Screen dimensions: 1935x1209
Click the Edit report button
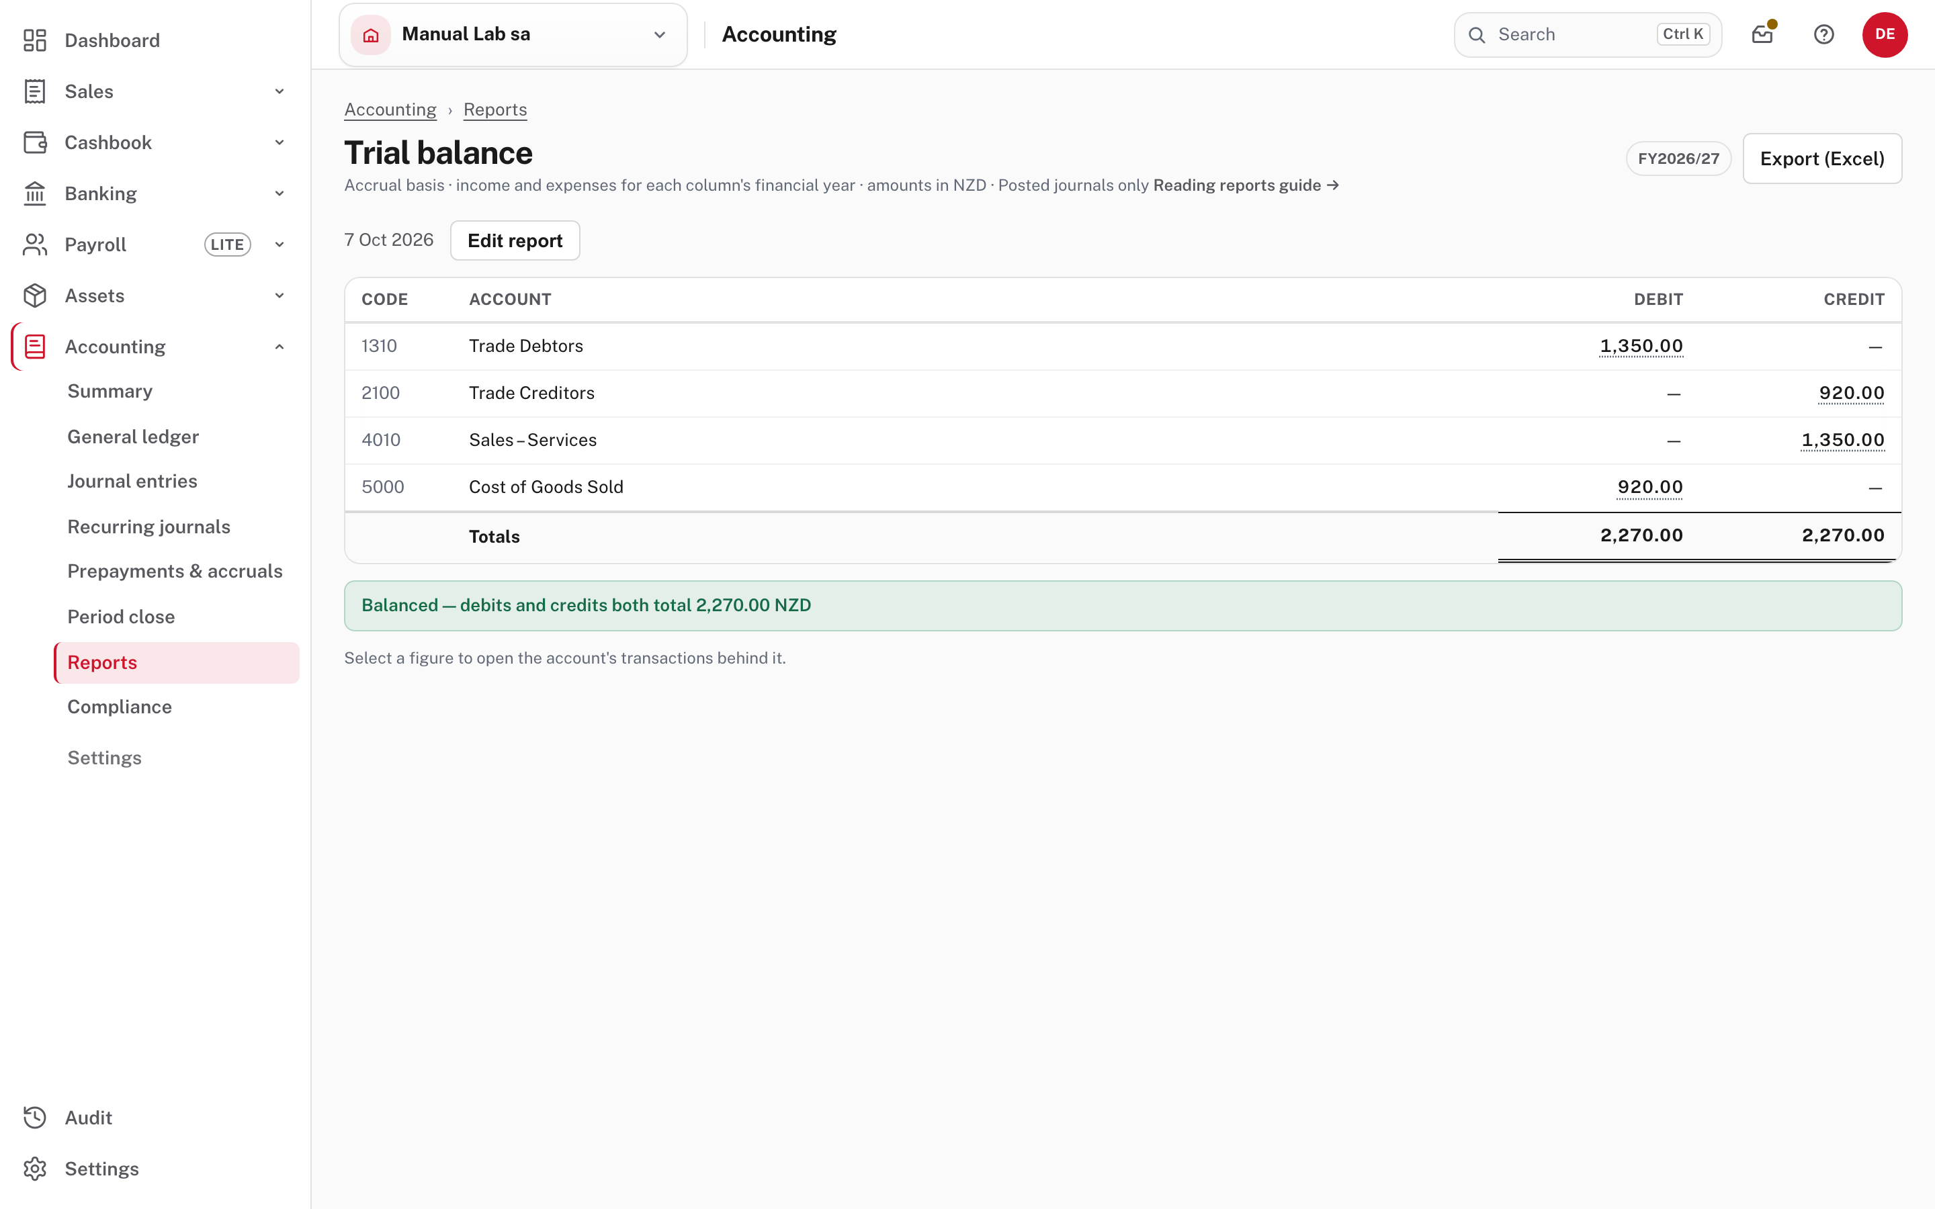[x=515, y=240]
